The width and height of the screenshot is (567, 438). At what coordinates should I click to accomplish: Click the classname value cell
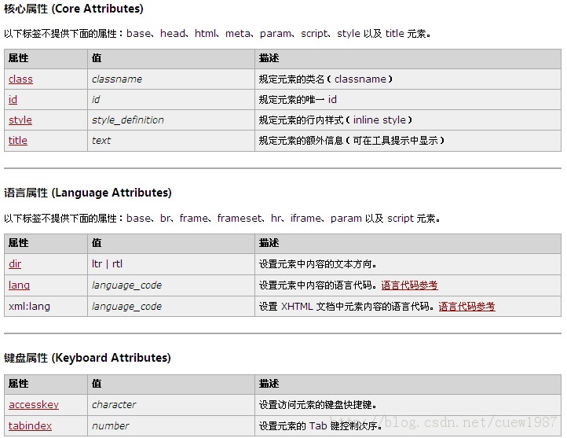(x=171, y=79)
